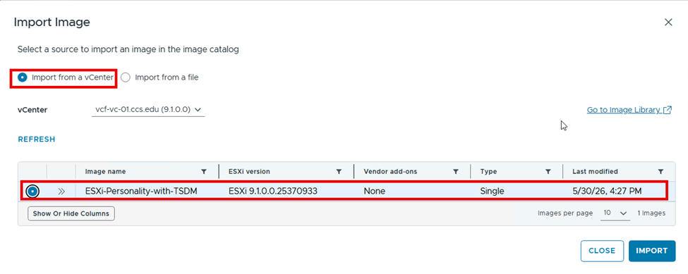Image resolution: width=688 pixels, height=274 pixels.
Task: Select Import from a vCenter radio
Action: pyautogui.click(x=22, y=77)
